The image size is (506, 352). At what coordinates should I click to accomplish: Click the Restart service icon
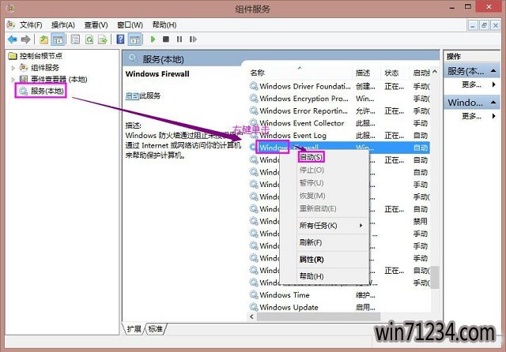coord(193,39)
